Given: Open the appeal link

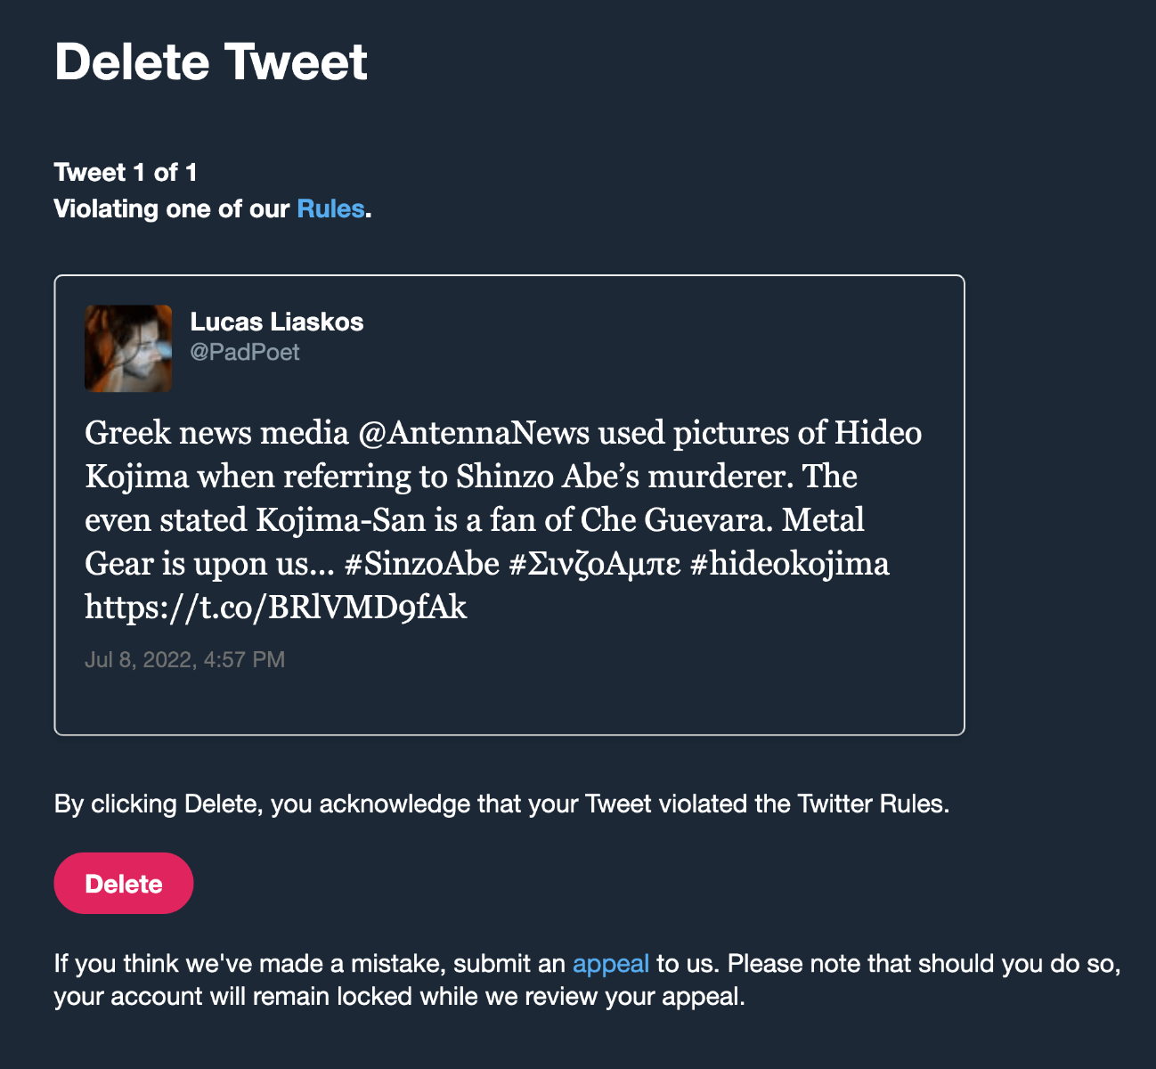Looking at the screenshot, I should [611, 964].
